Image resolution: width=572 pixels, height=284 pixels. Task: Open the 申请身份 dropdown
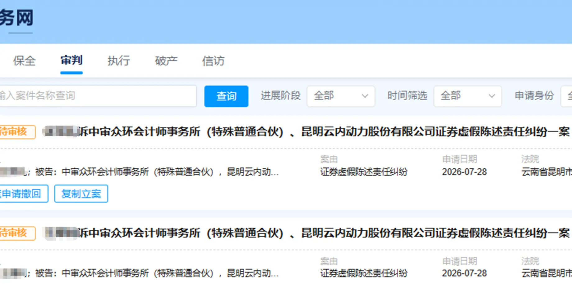(566, 96)
